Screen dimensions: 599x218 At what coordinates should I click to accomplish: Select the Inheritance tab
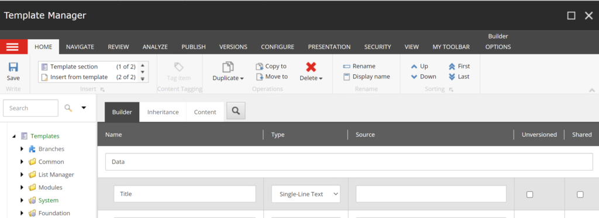(x=163, y=112)
